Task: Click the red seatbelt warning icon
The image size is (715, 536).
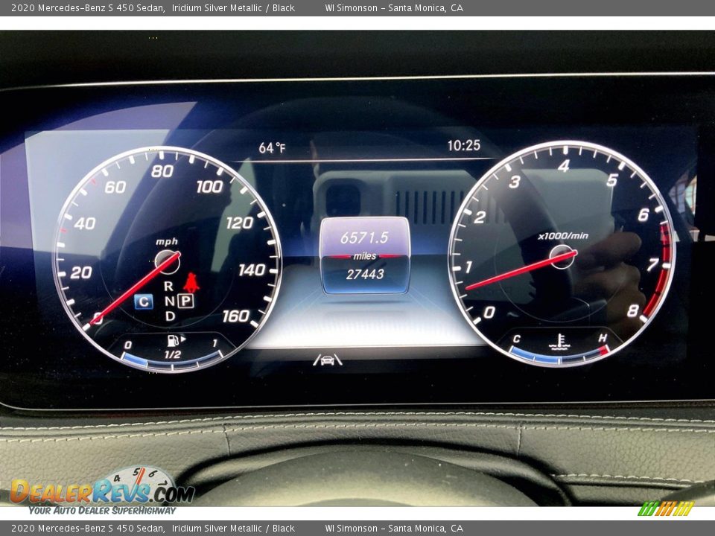Action: [x=191, y=283]
